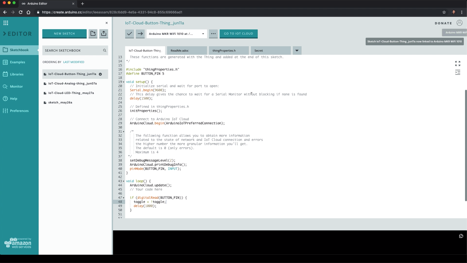Click the editor vertical scrollbar

pos(466,145)
